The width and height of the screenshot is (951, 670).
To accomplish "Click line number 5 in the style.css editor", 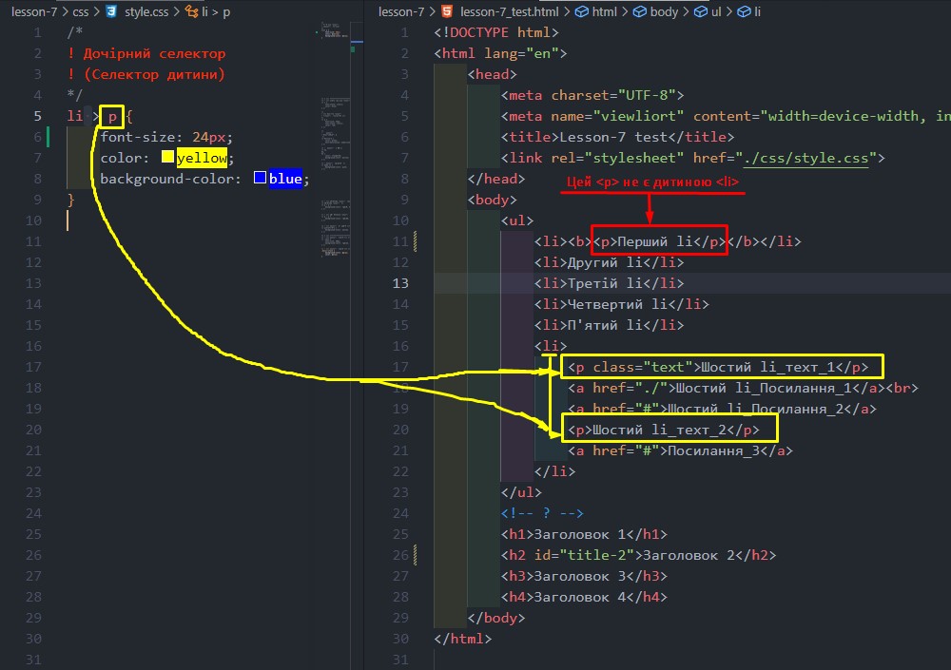I will [38, 116].
